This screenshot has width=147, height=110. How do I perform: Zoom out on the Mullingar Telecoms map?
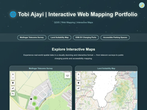tap(13, 78)
